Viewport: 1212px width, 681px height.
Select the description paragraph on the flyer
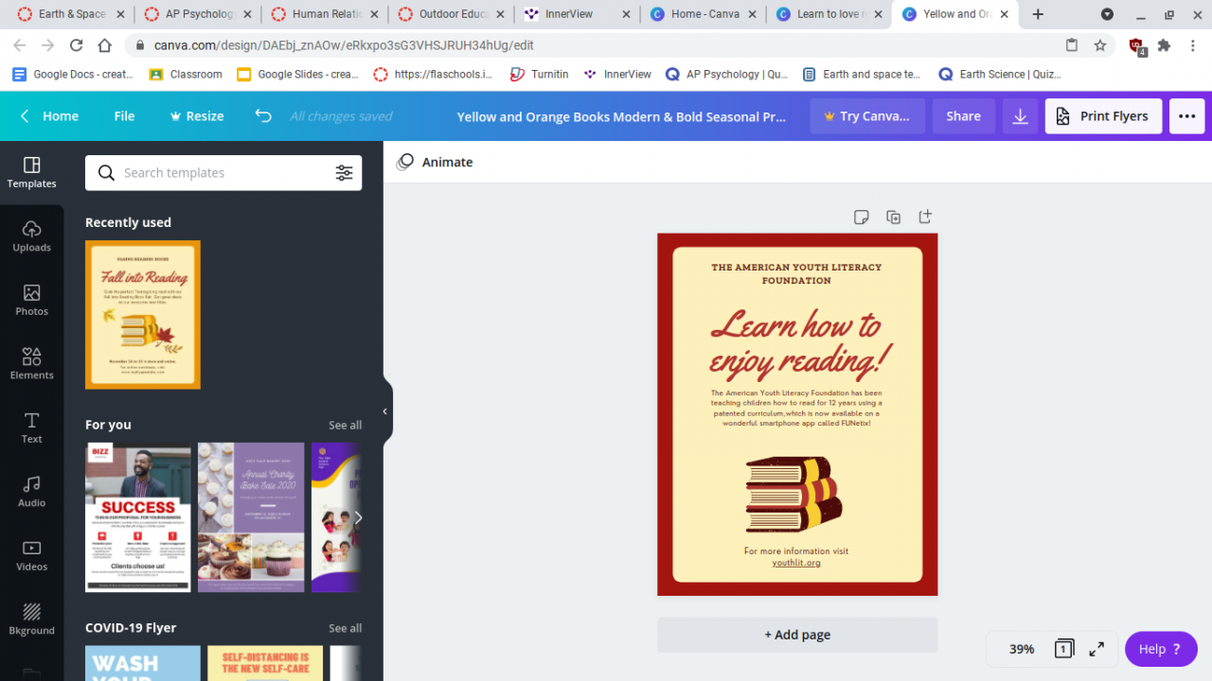click(x=796, y=408)
